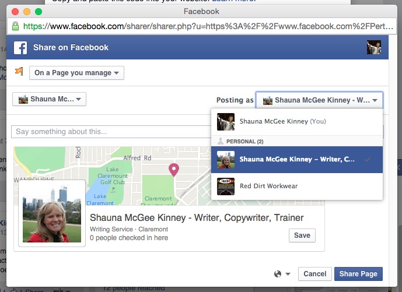Click the red close window button
The height and width of the screenshot is (292, 402).
pos(15,12)
